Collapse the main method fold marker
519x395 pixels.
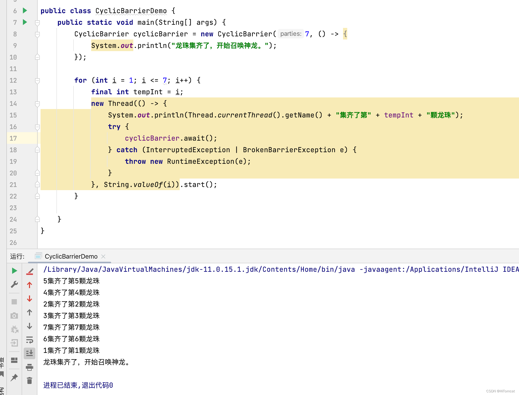click(x=37, y=23)
